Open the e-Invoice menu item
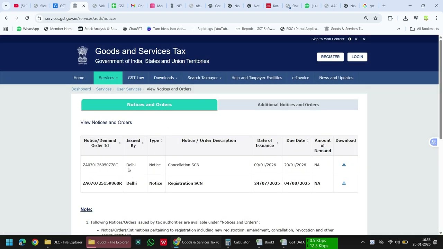The width and height of the screenshot is (443, 249). [x=300, y=78]
